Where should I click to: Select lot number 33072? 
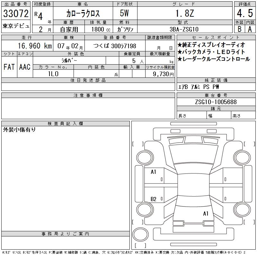pyautogui.click(x=16, y=13)
